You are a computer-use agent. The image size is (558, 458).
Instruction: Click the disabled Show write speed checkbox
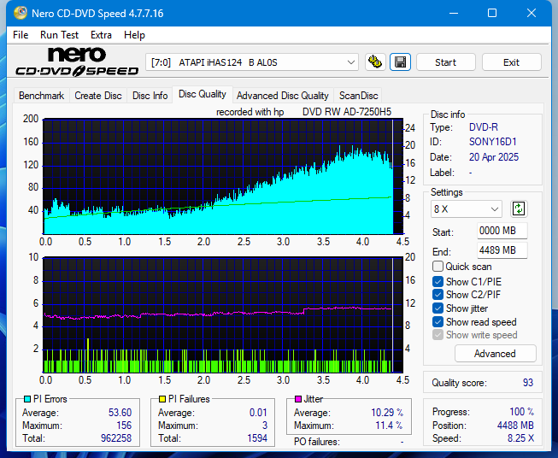pyautogui.click(x=438, y=335)
